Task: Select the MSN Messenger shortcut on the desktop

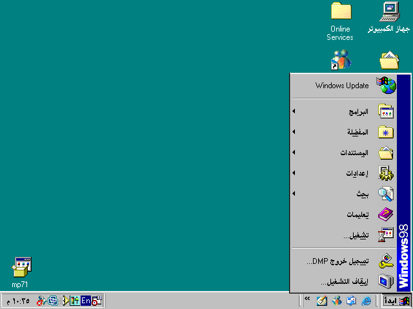Action: coord(341,60)
